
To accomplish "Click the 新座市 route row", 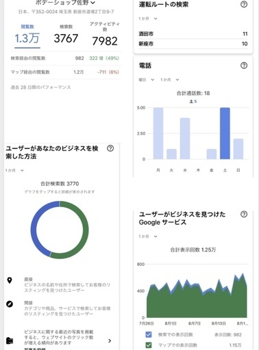I will point(193,44).
